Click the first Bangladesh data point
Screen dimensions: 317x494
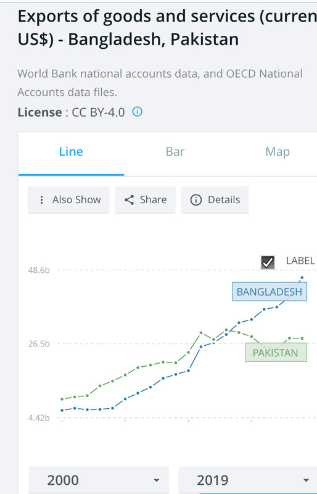(x=62, y=410)
